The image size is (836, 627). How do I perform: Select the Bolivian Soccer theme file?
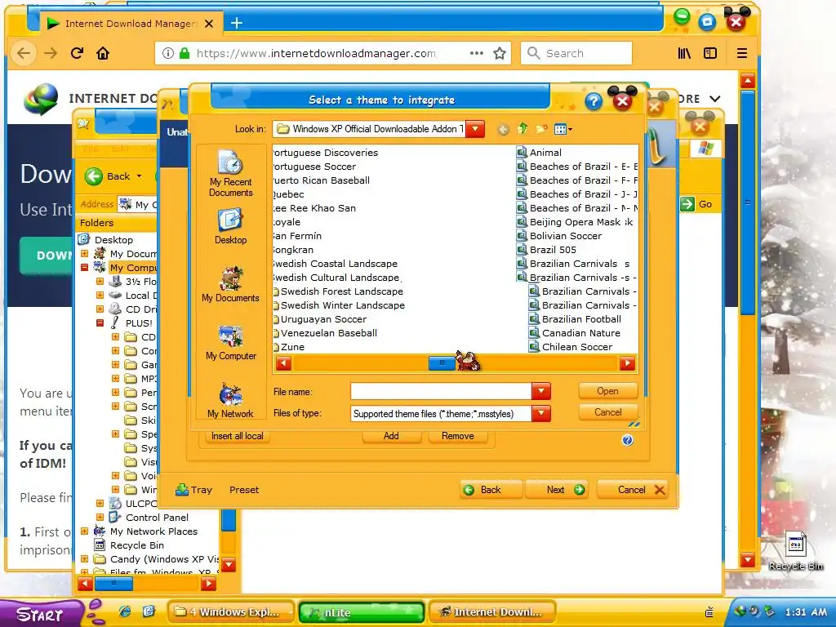559,236
